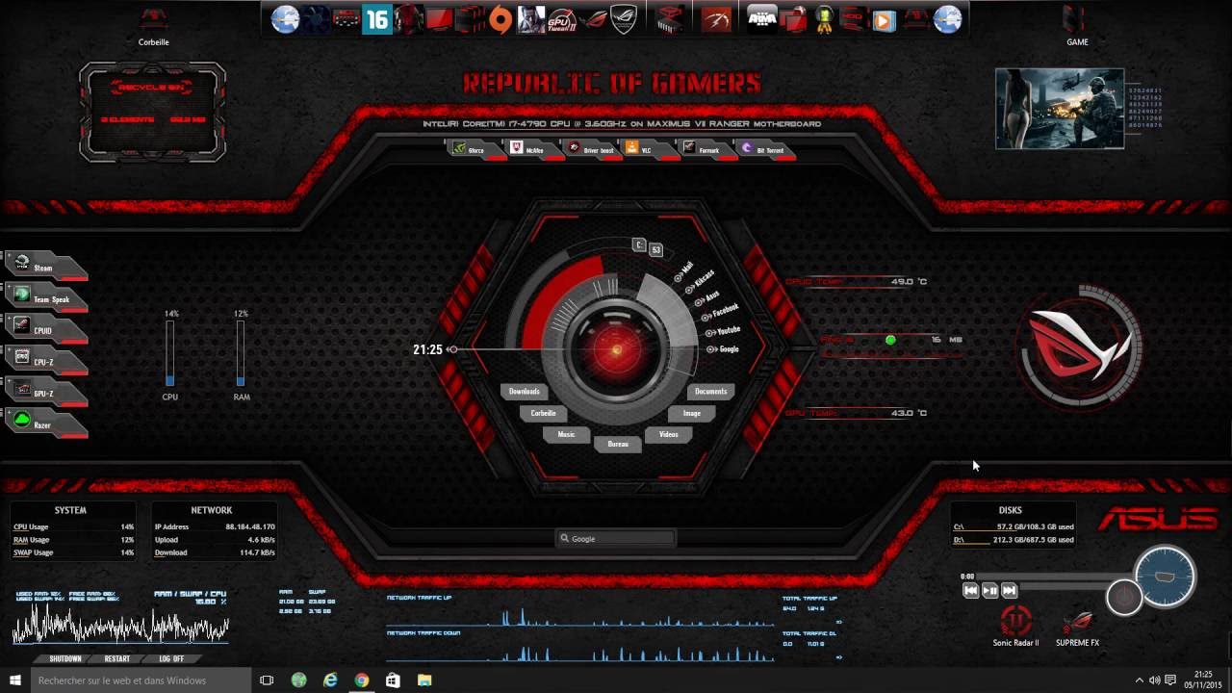Open the Youtube link on dial
The image size is (1232, 693).
[x=724, y=331]
